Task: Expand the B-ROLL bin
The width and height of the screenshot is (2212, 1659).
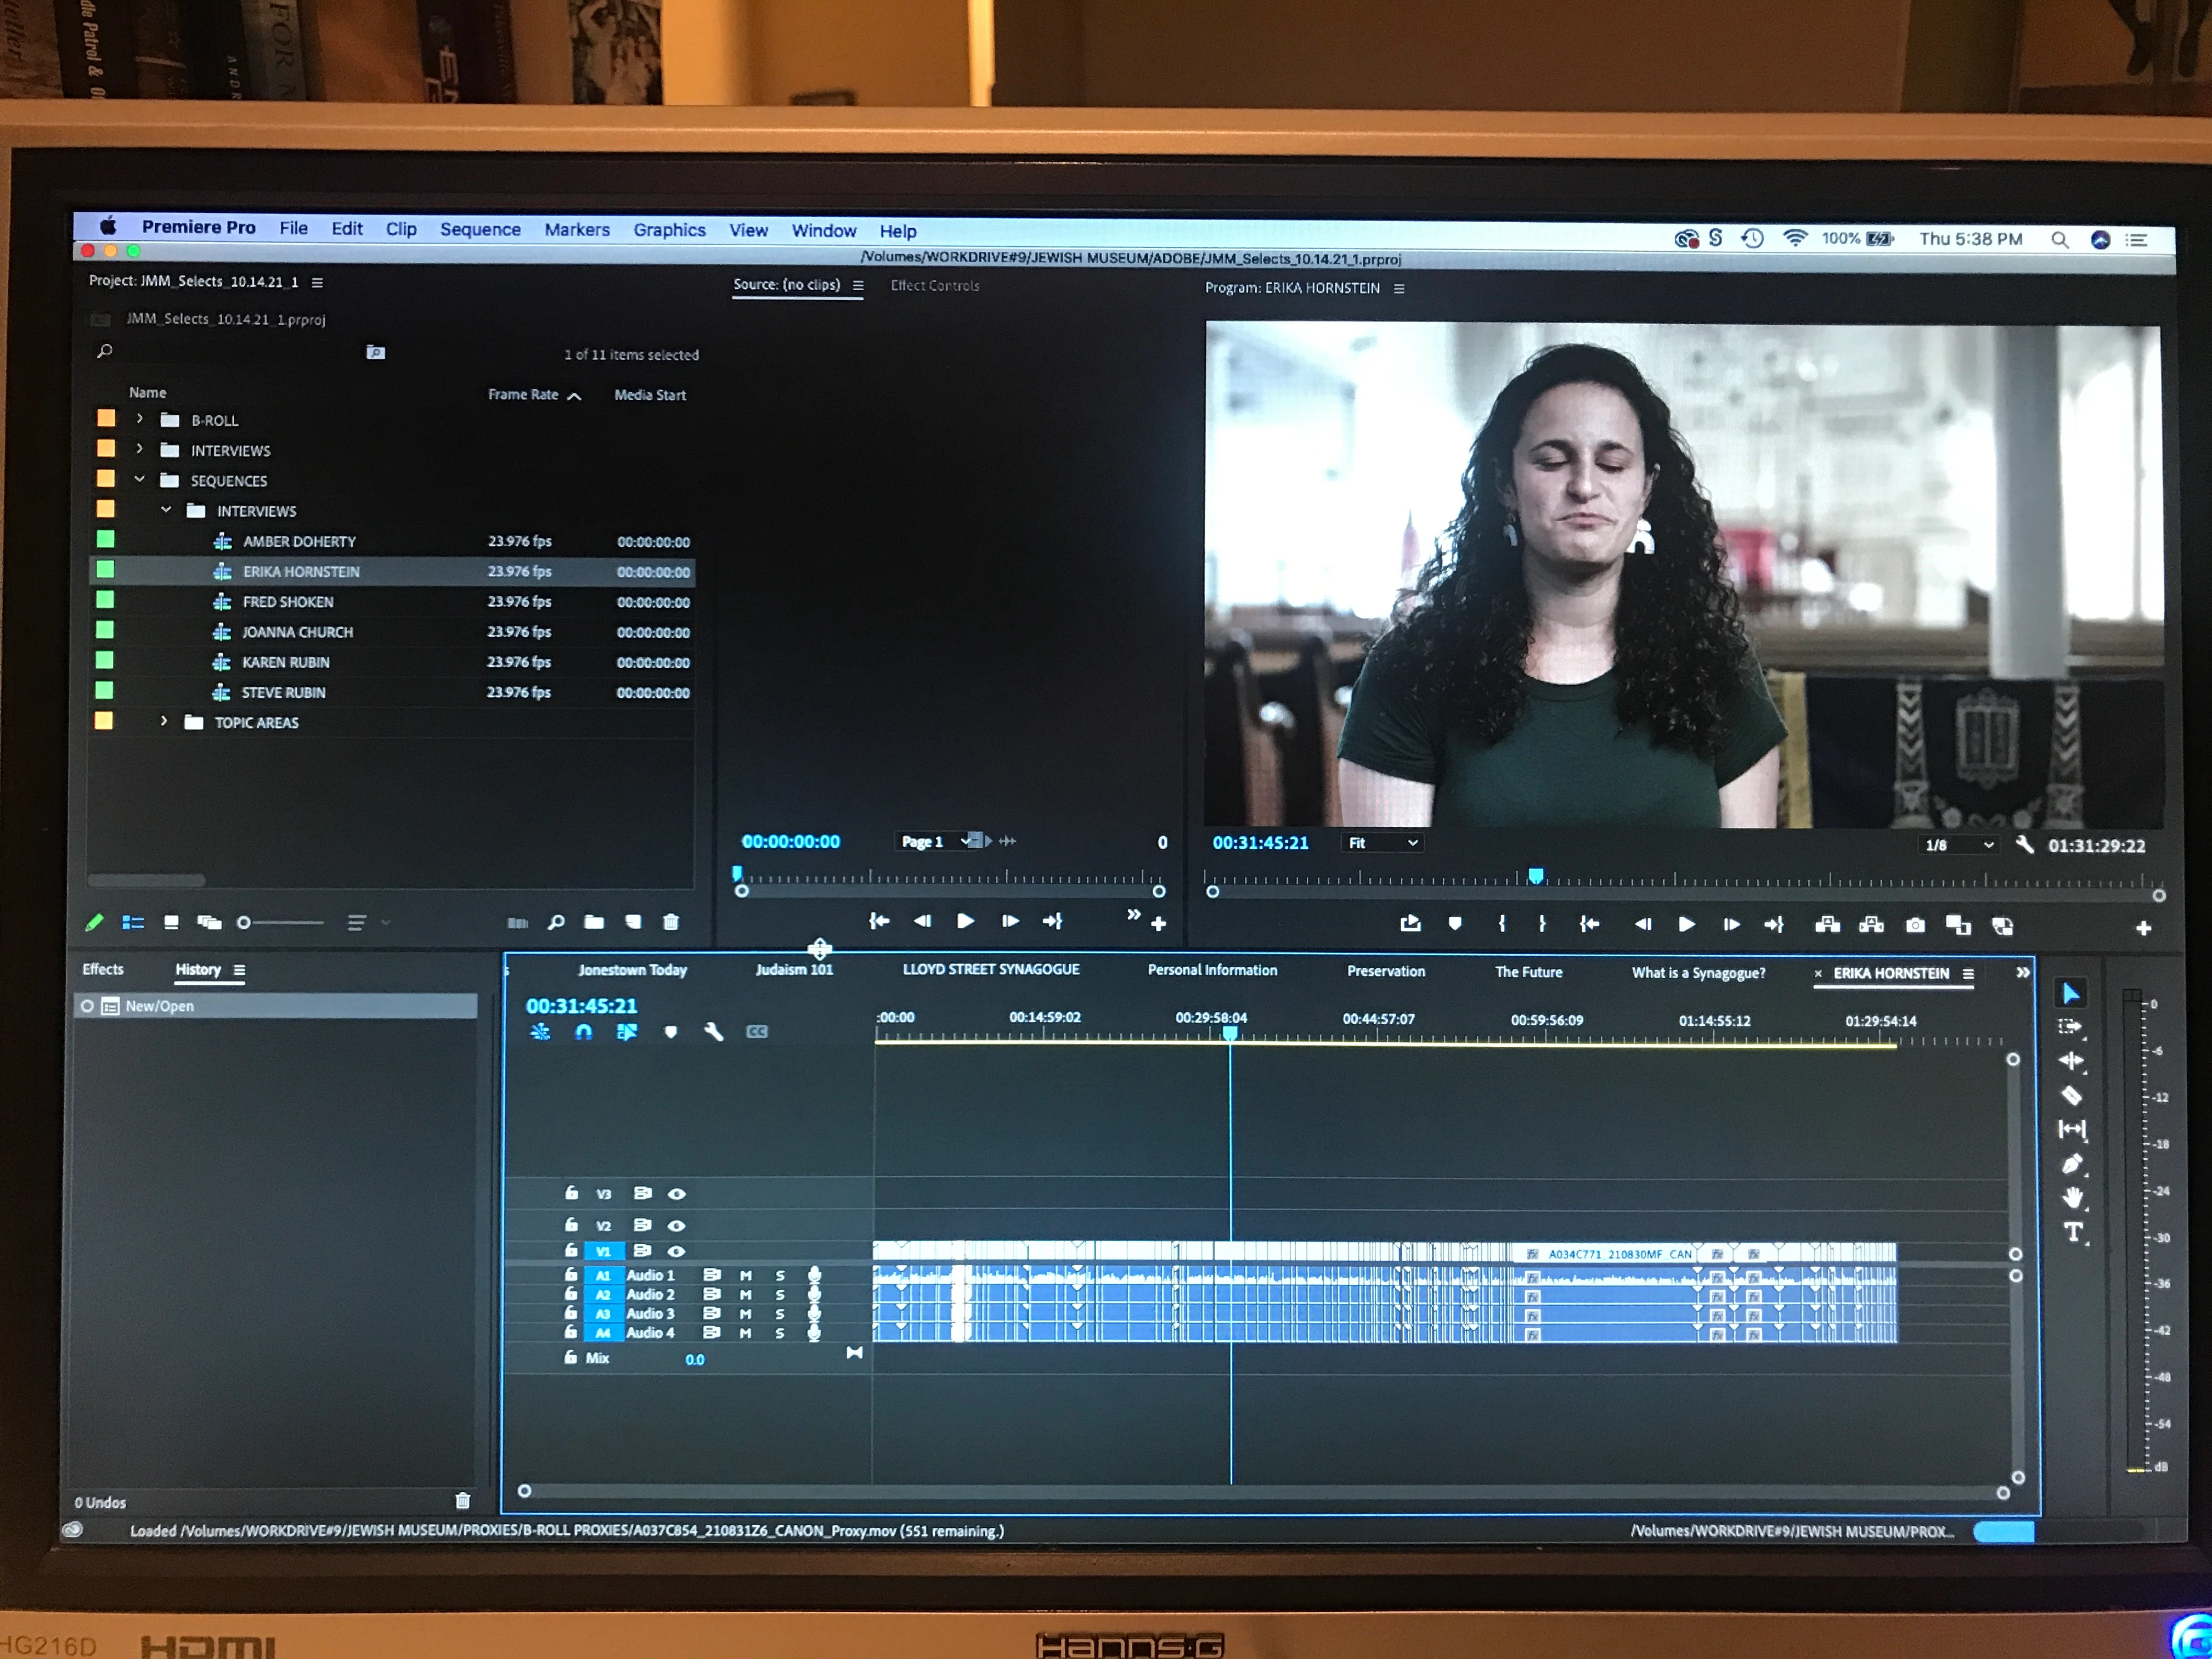Action: pyautogui.click(x=140, y=419)
